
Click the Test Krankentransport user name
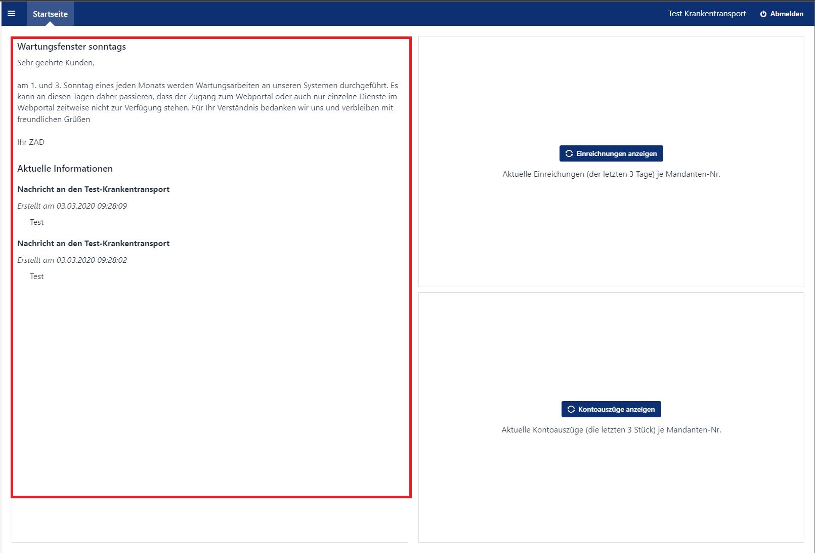(x=707, y=14)
